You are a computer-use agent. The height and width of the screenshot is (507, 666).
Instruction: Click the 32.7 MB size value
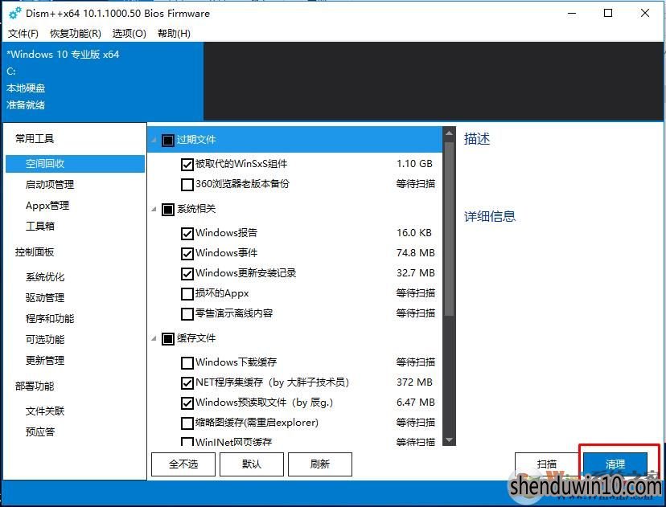click(415, 273)
